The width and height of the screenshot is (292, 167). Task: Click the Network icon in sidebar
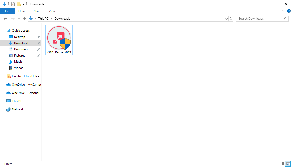pyautogui.click(x=8, y=109)
